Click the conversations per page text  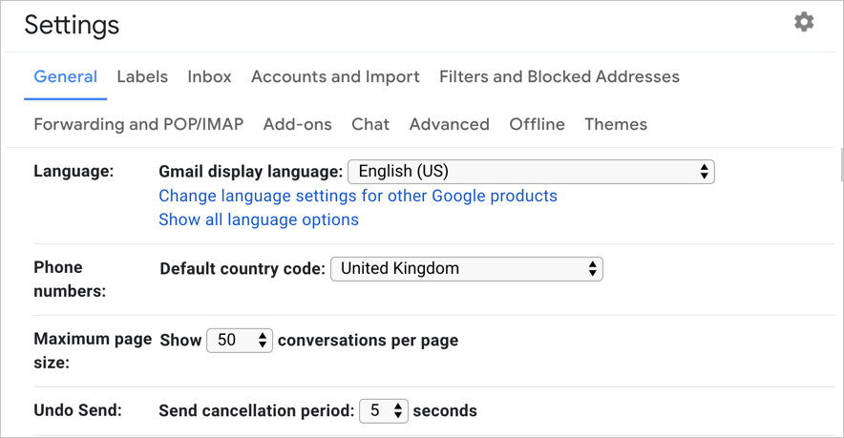tap(369, 341)
